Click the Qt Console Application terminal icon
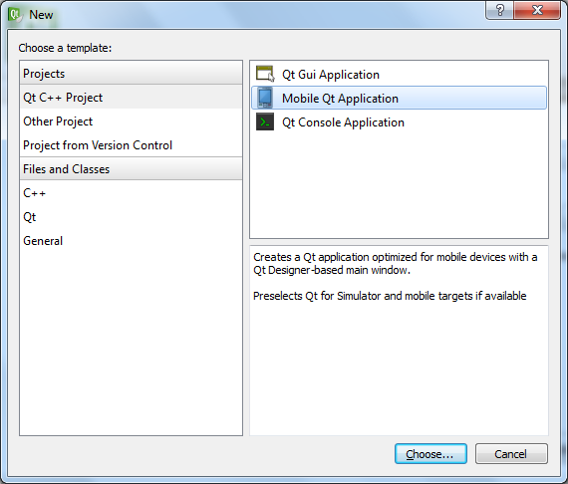 click(265, 121)
